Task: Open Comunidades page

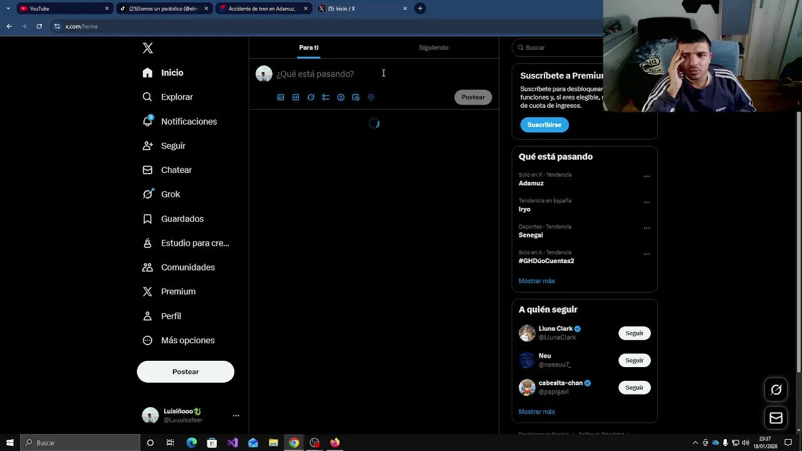Action: [x=179, y=267]
